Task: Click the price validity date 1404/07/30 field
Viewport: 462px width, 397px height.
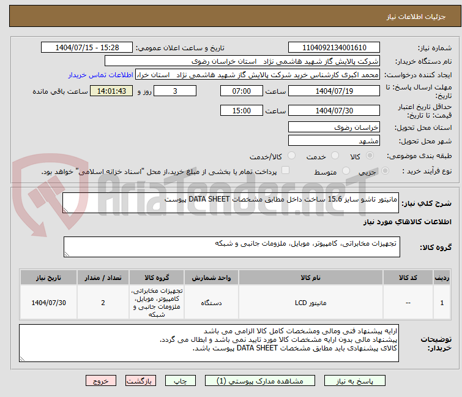Action: click(334, 111)
